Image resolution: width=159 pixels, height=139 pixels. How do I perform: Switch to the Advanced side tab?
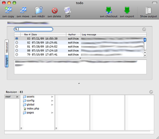7,47
